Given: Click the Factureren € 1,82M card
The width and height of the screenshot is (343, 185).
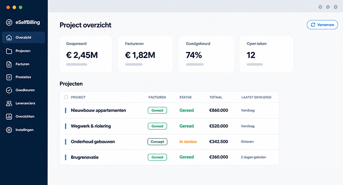Looking at the screenshot, I should [146, 54].
